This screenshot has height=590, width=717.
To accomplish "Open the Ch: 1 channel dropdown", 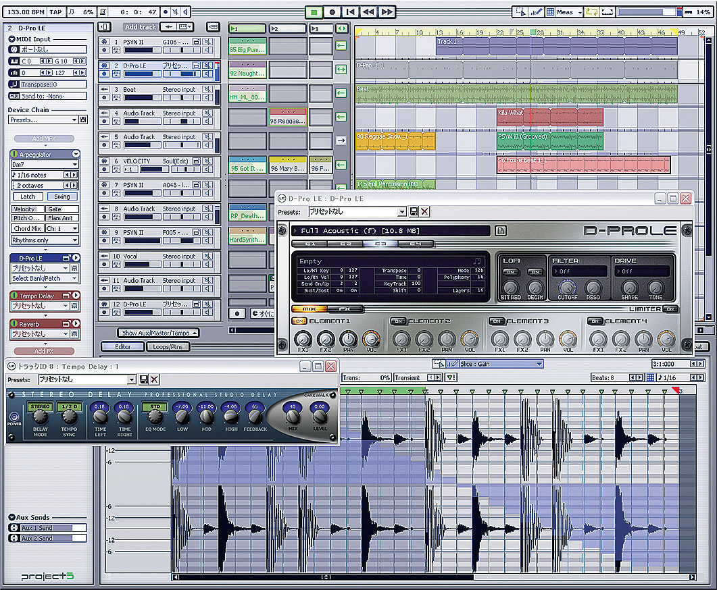I will [x=61, y=228].
